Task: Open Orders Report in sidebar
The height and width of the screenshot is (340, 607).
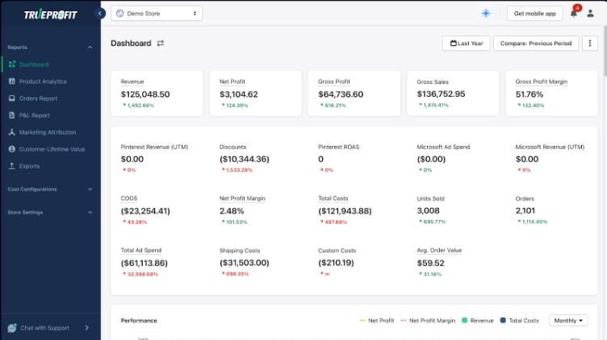Action: (38, 98)
